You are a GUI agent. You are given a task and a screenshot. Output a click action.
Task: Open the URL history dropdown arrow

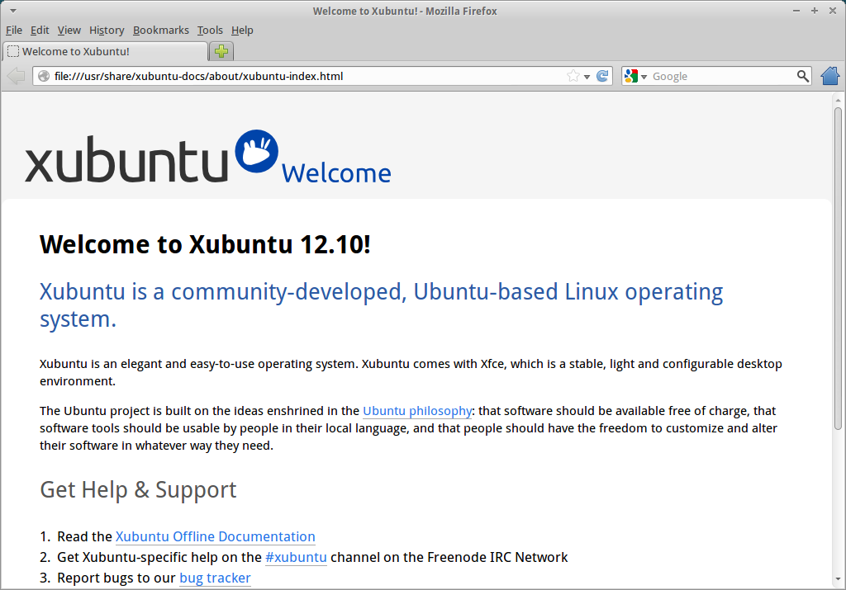point(587,77)
